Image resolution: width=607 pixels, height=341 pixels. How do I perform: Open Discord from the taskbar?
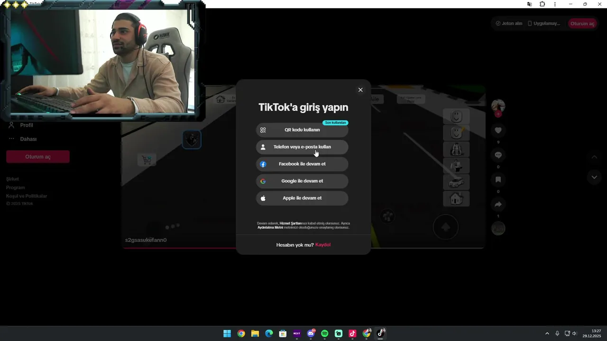[x=311, y=333]
